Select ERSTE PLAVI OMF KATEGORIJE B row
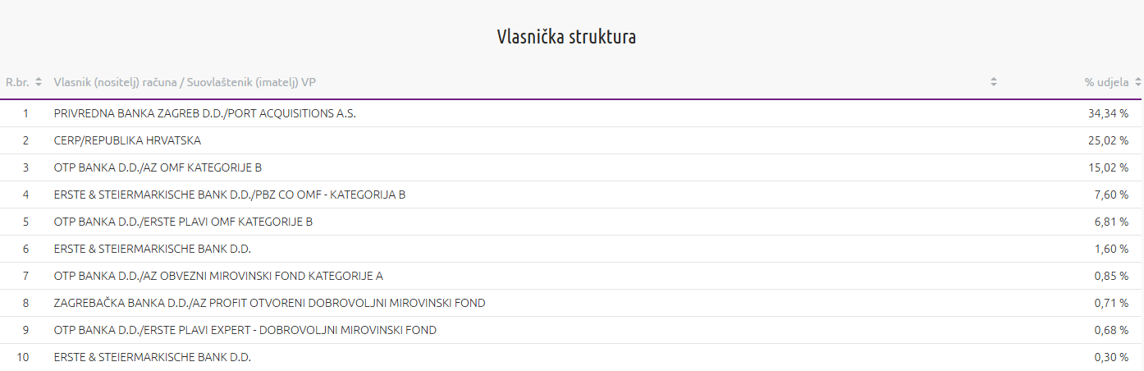 [183, 222]
